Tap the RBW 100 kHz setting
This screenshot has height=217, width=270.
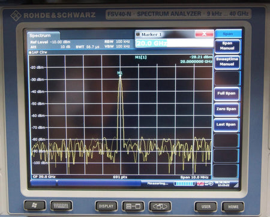point(117,41)
